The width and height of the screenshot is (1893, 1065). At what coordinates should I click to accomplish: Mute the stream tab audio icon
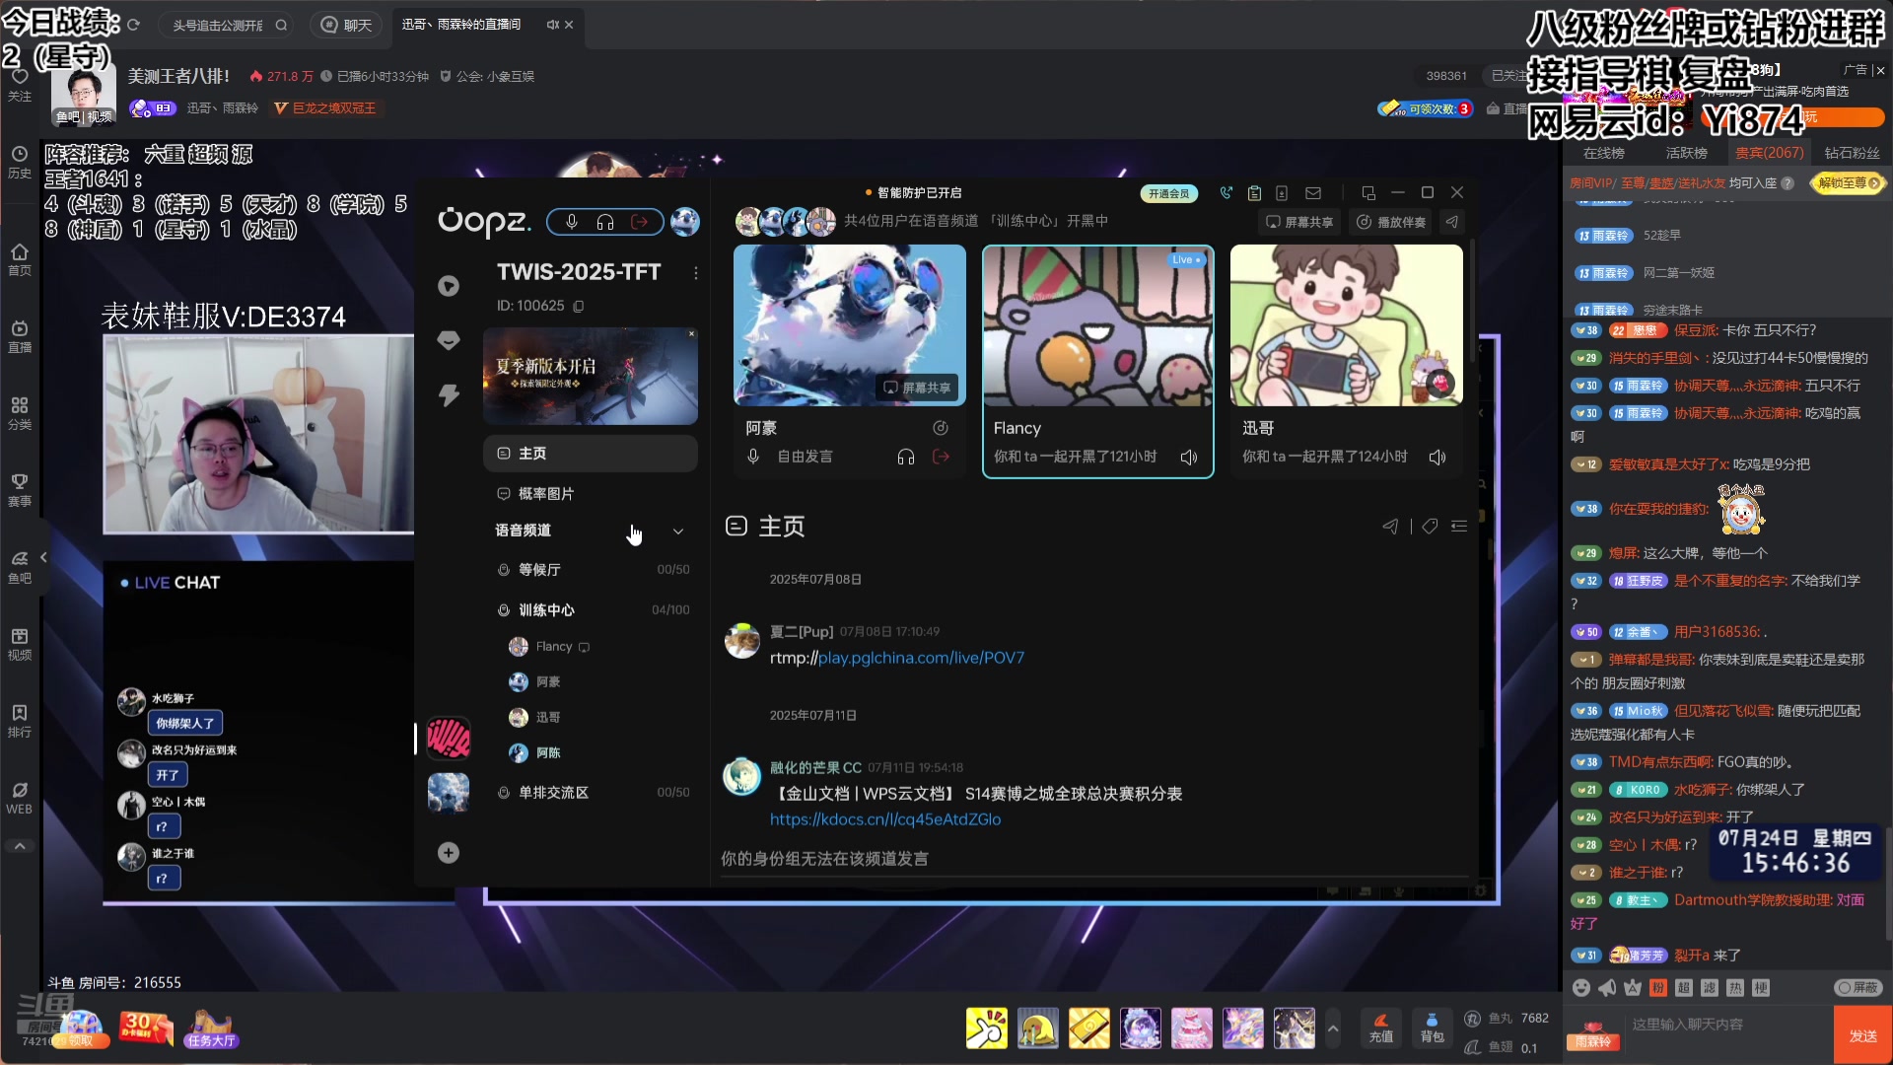(x=552, y=25)
